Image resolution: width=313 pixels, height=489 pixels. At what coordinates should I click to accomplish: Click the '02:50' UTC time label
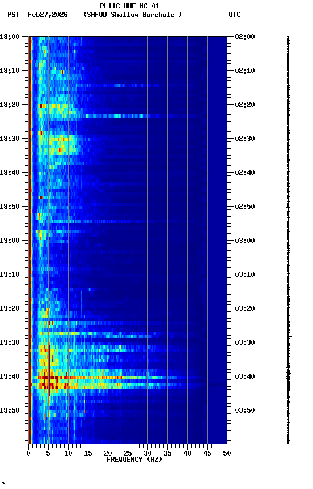[245, 207]
